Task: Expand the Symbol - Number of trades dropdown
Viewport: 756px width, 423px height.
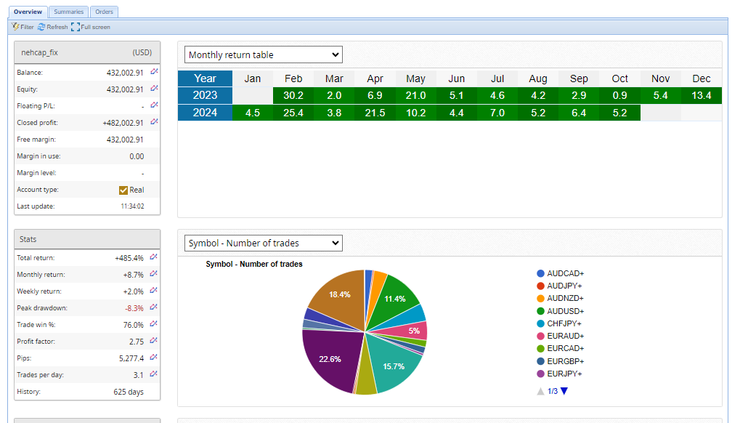Action: [264, 243]
